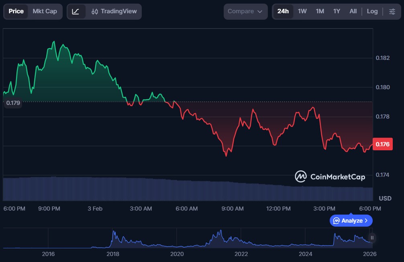Click the pause handle on range selector

point(372,238)
